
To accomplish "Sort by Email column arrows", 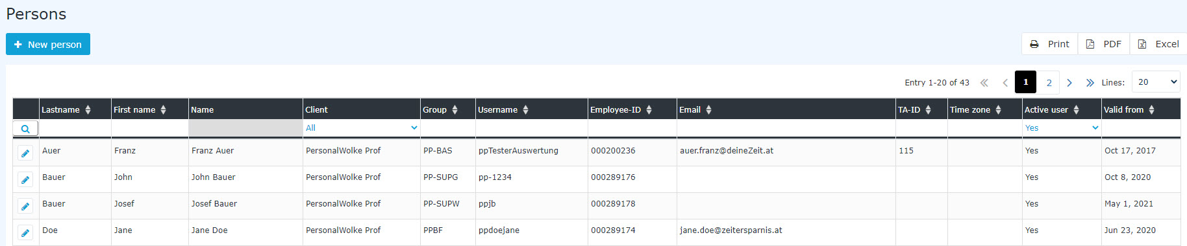I will (x=709, y=110).
